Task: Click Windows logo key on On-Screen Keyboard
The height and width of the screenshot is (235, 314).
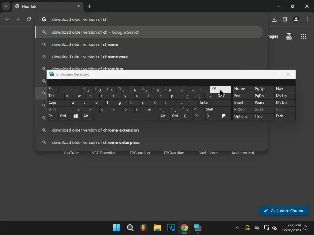Action: pos(75,116)
